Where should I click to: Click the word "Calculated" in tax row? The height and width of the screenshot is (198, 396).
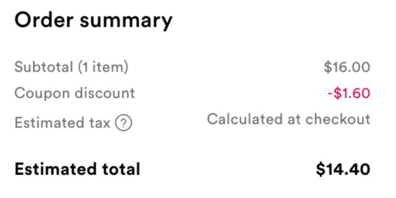tap(245, 119)
